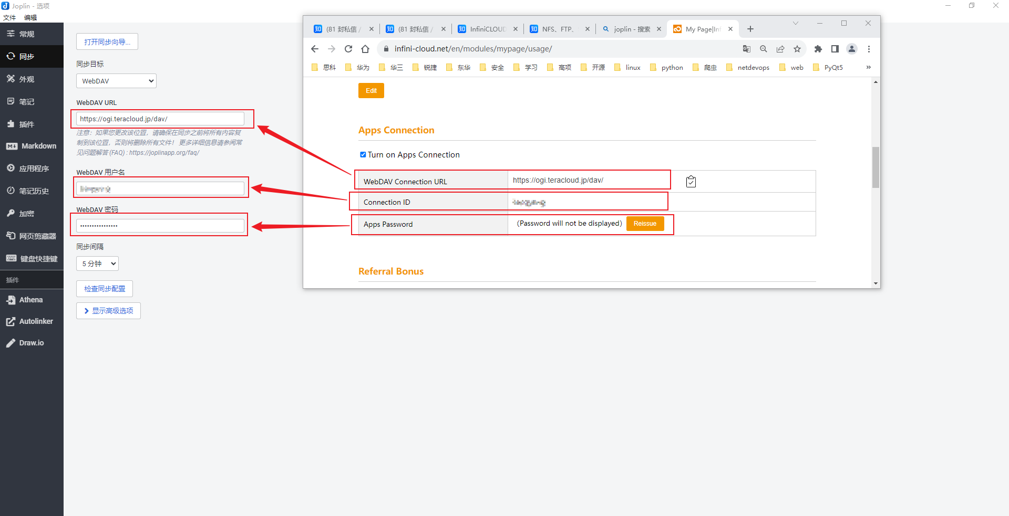Switch to the NFS、FTP browser tab
Image resolution: width=1009 pixels, height=516 pixels.
560,29
